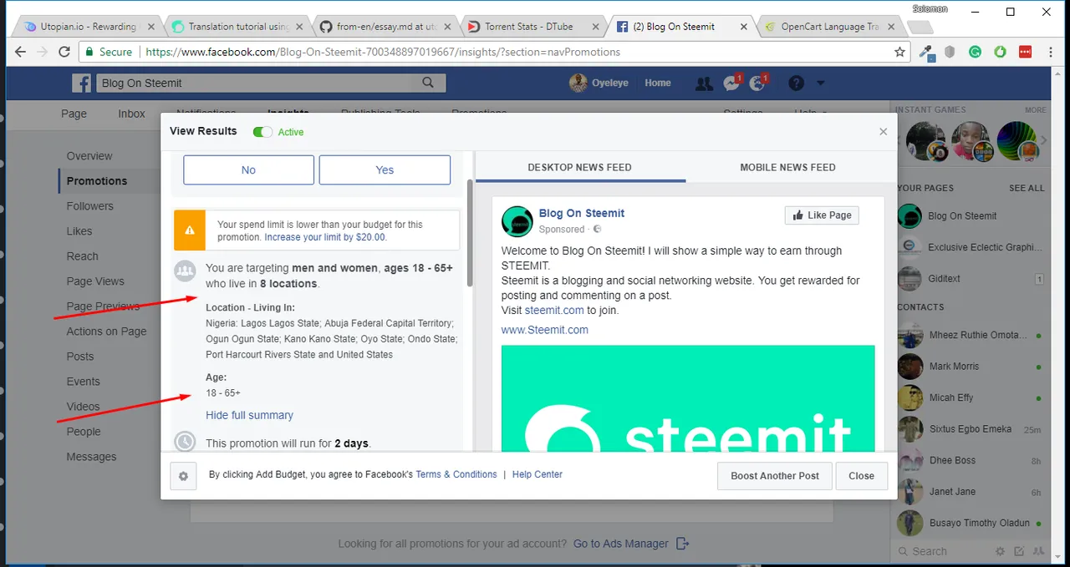Open Giditext page in Your Pages

click(970, 279)
